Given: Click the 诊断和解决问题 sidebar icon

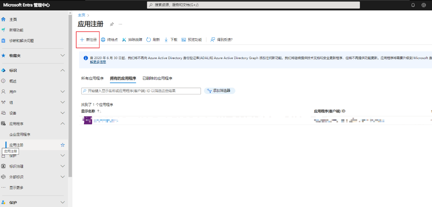Looking at the screenshot, I should tap(3, 41).
